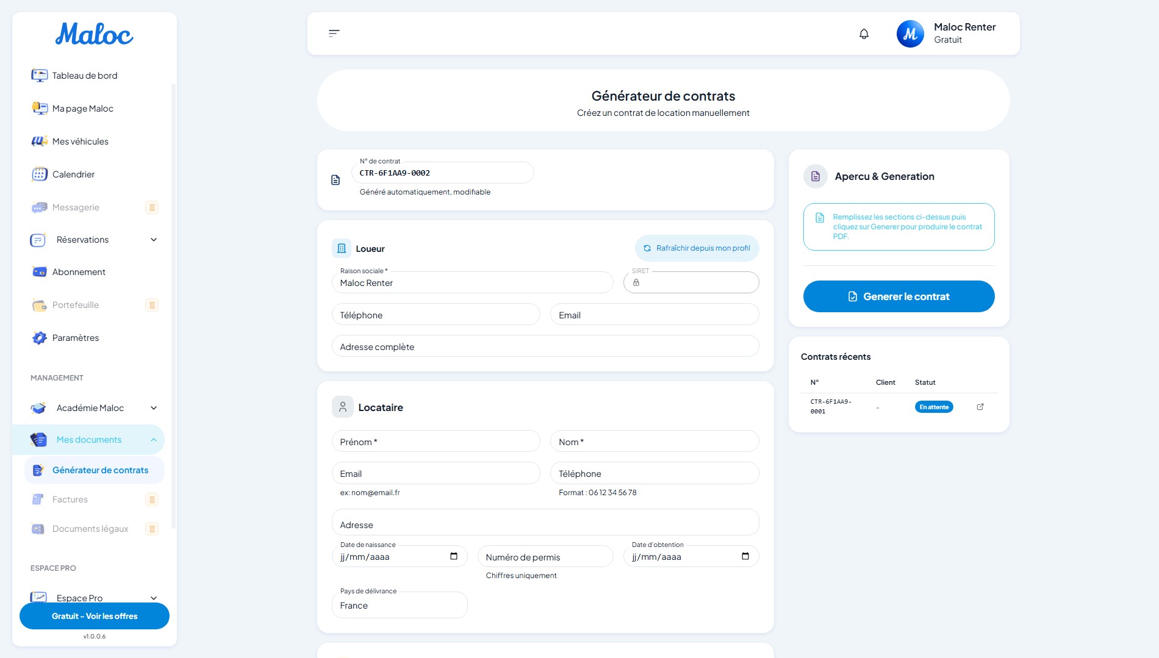1159x658 pixels.
Task: Click Gratuit - Voir les offres button
Action: click(95, 616)
